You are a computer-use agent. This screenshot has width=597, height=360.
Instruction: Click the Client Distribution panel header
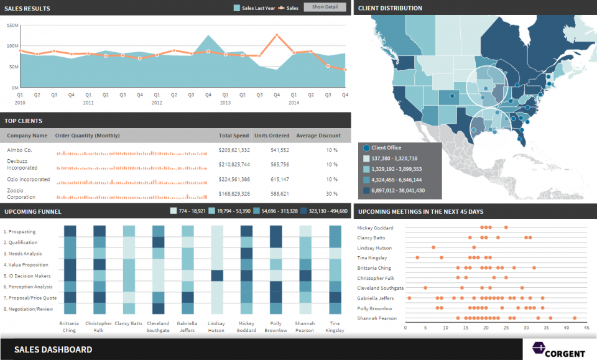(390, 8)
